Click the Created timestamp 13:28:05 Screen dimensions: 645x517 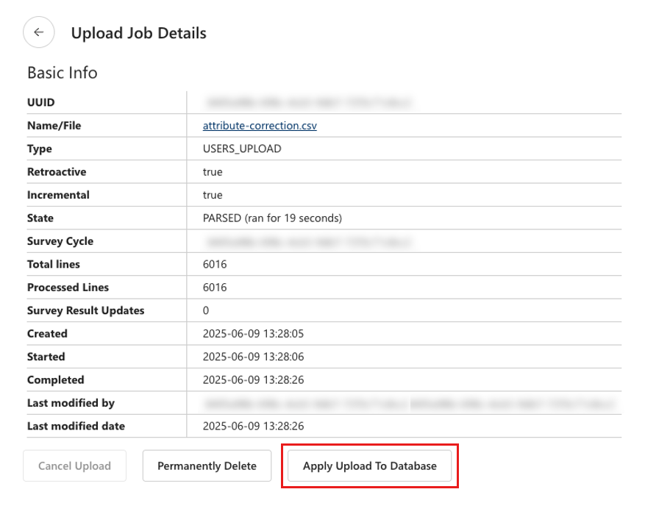(x=253, y=334)
